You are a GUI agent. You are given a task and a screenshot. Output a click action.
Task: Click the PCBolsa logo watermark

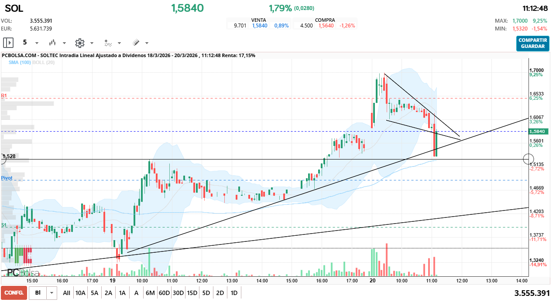point(23,273)
